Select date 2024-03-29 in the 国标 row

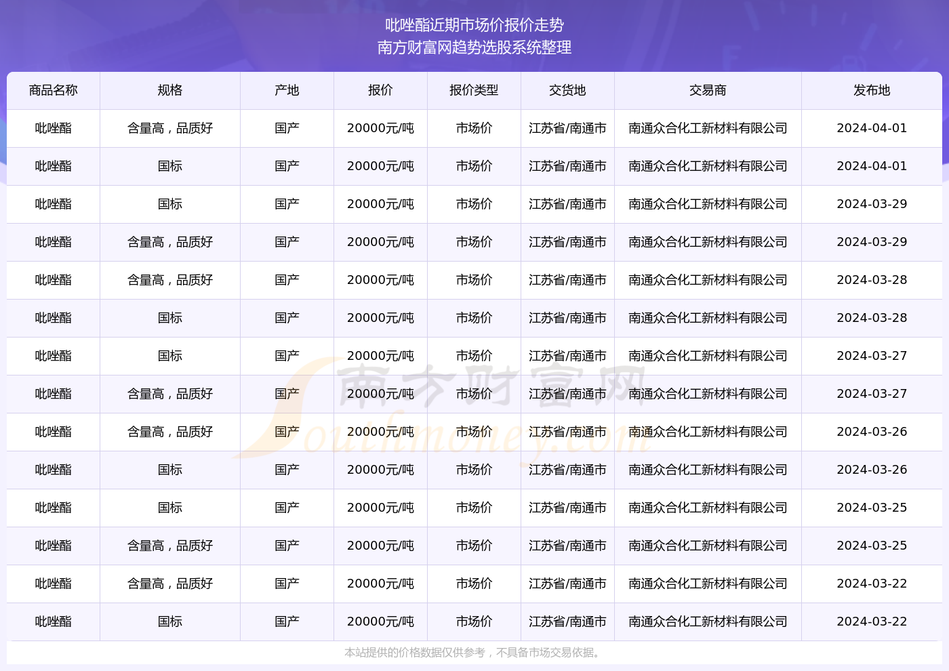click(x=872, y=204)
